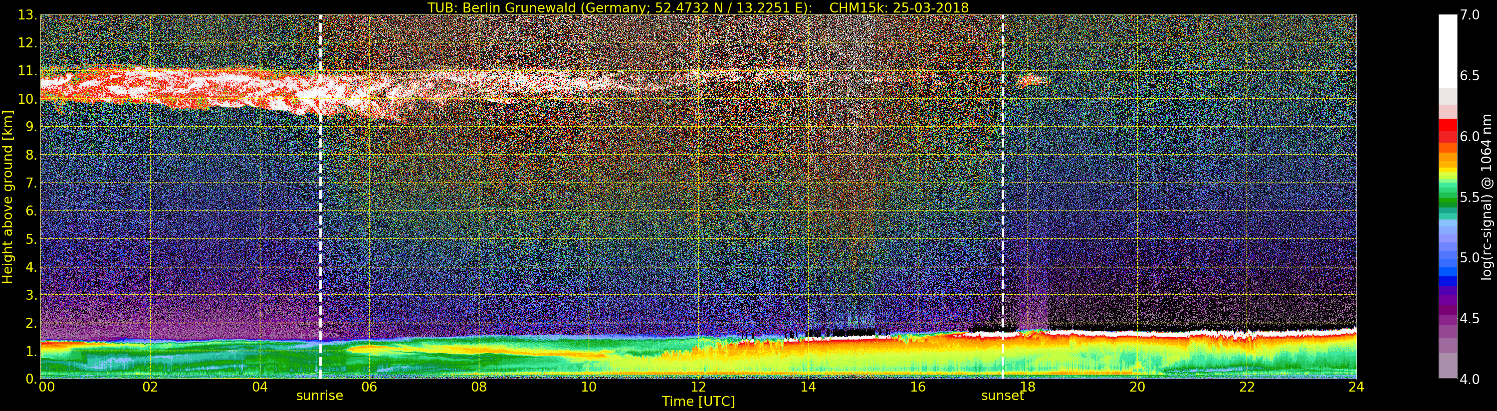Click the x-axis tick label 22
1497x411 pixels.
point(1247,387)
